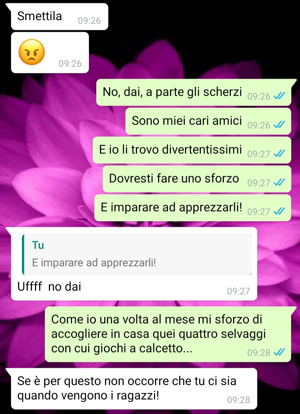Tap the 'Tu' sender label in quoted reply

pos(38,245)
